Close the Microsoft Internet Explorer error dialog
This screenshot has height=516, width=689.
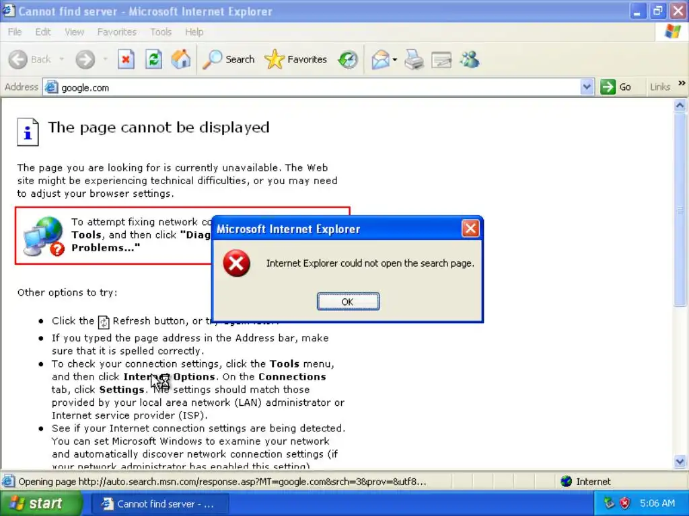click(470, 228)
